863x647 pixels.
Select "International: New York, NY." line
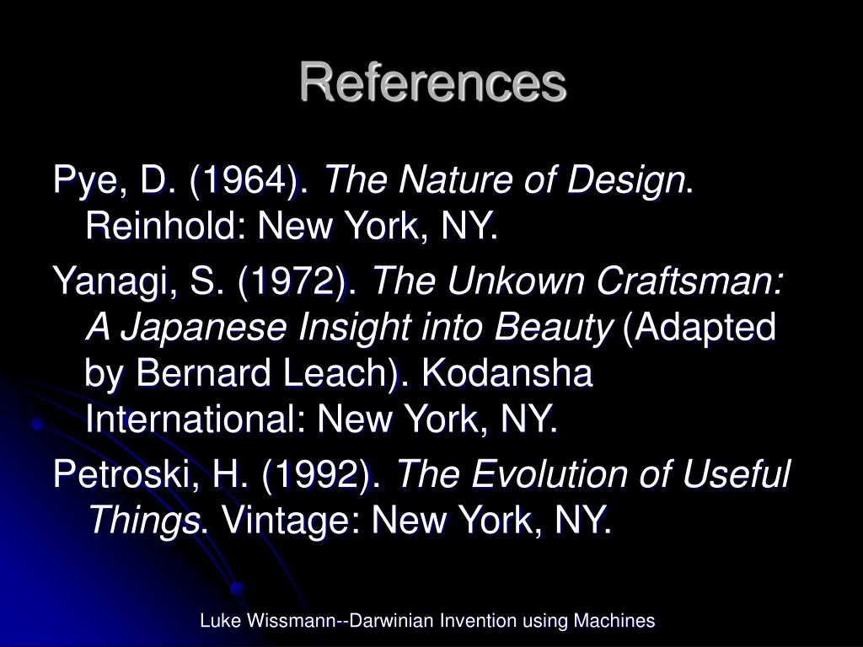[321, 419]
